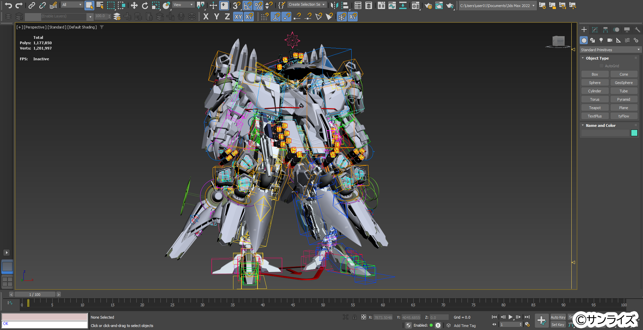Click the TextPlus button
Image resolution: width=643 pixels, height=330 pixels.
pyautogui.click(x=595, y=116)
